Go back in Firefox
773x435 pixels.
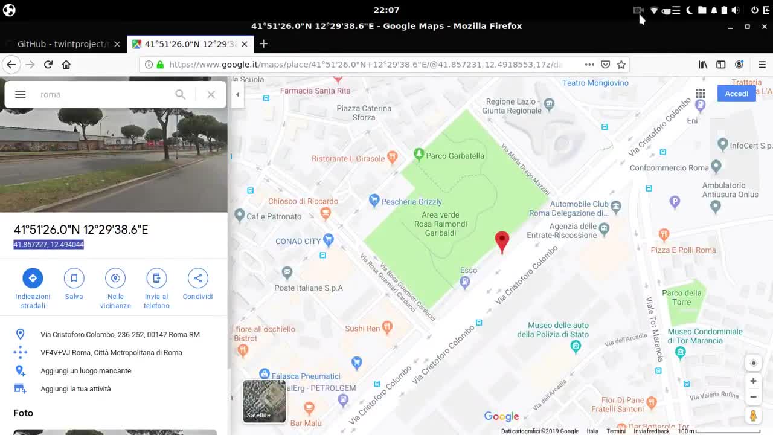11,65
